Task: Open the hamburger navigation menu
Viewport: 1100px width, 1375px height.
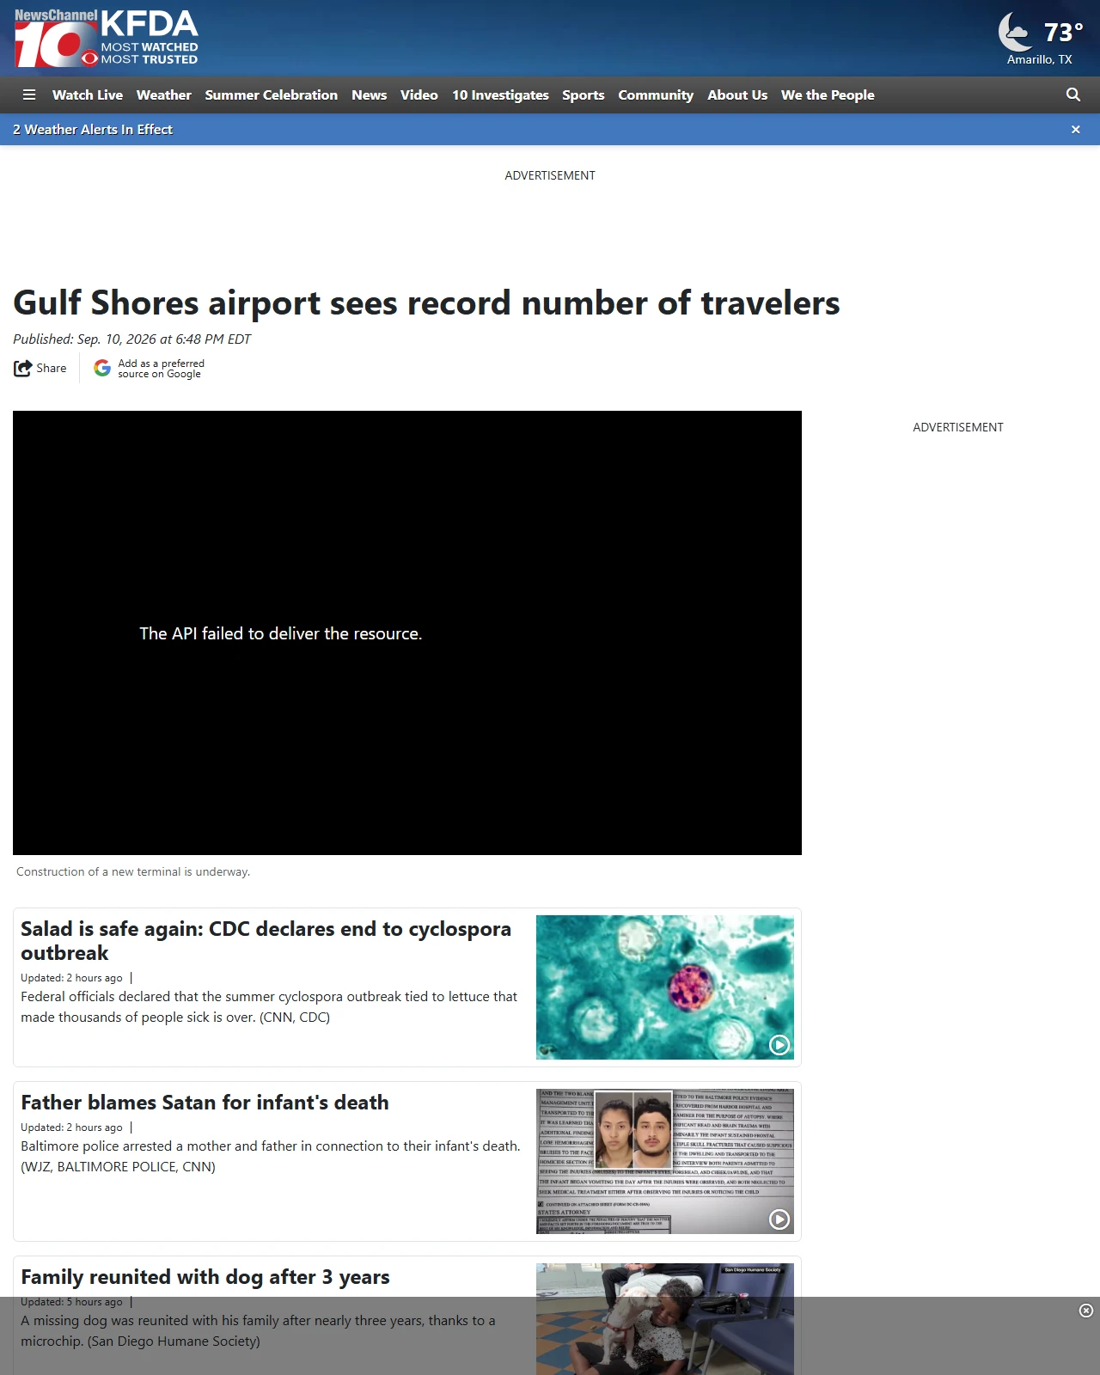Action: (29, 95)
